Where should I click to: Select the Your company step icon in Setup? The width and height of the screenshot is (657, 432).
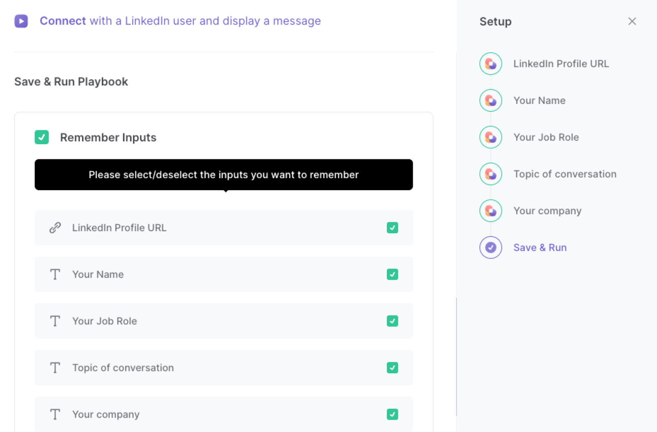coord(490,211)
